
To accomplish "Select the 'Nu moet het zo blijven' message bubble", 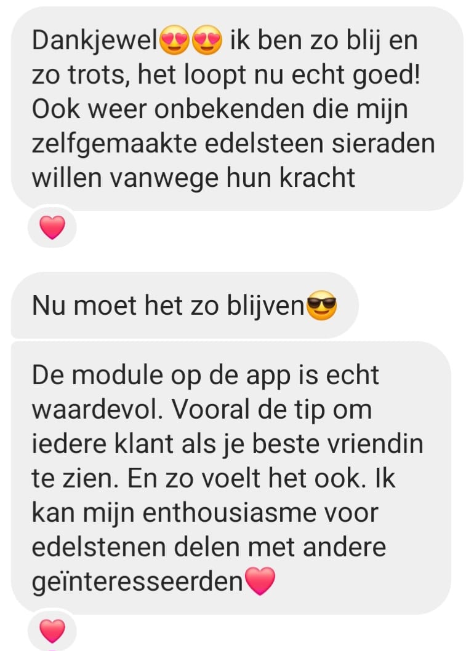I will coord(185,305).
